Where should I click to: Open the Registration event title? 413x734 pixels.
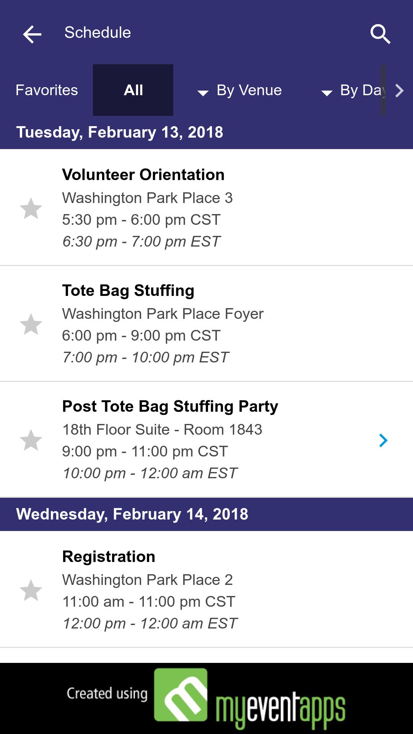tap(109, 557)
